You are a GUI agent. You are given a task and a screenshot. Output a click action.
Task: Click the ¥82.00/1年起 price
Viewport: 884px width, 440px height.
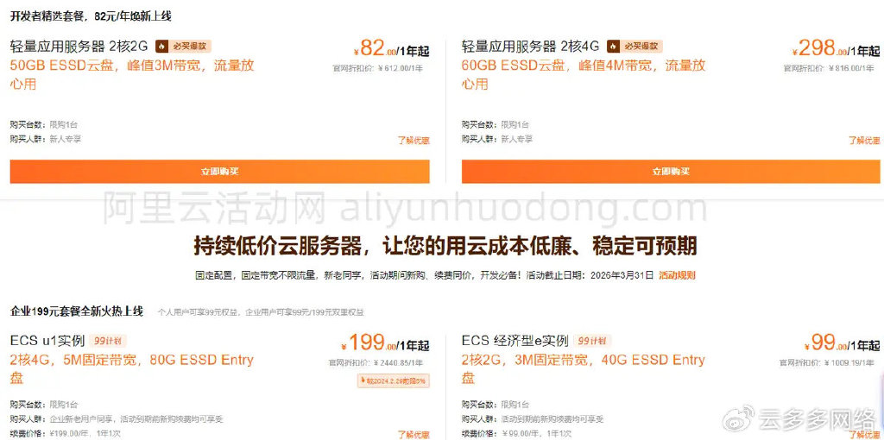point(391,49)
